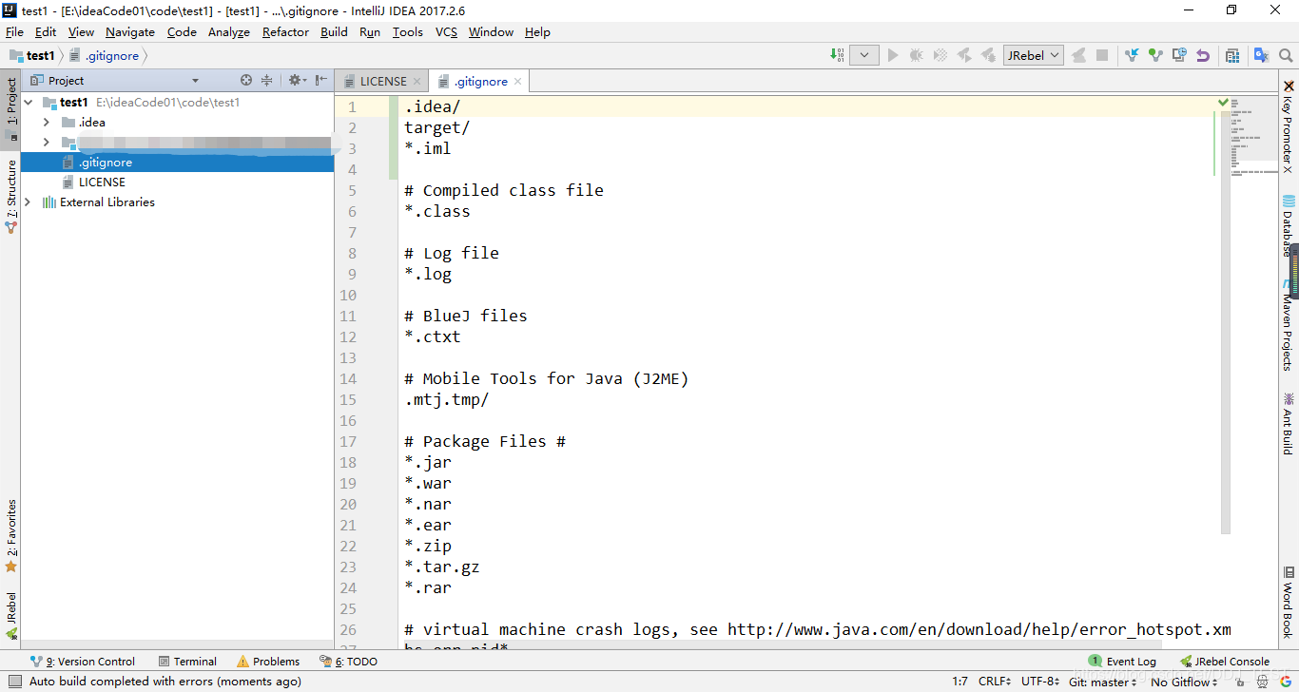Open the File menu
This screenshot has width=1299, height=692.
tap(14, 31)
